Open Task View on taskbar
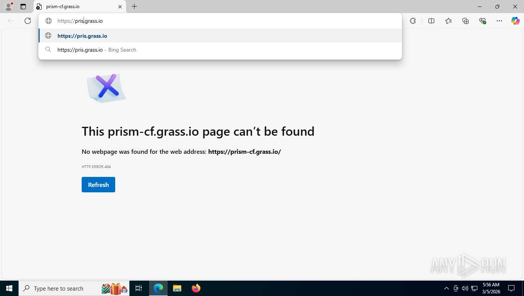524x296 pixels. (x=139, y=288)
